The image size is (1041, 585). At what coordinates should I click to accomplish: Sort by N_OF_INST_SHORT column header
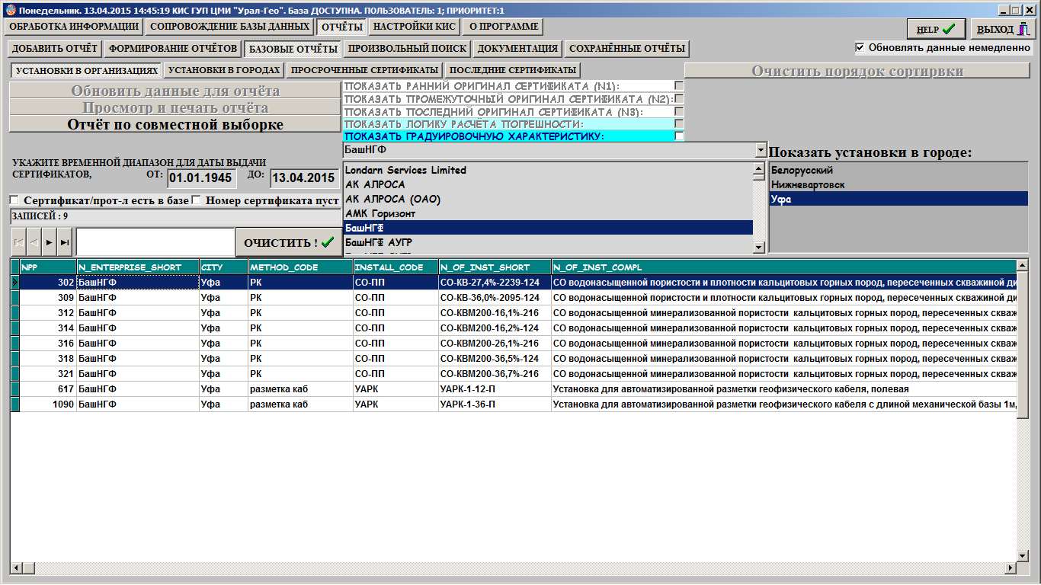coord(495,267)
